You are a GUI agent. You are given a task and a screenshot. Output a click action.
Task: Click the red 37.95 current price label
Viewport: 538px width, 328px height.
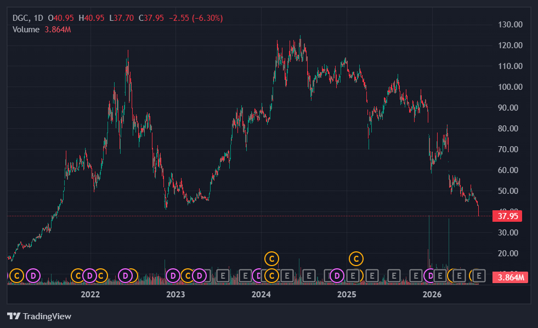pos(507,216)
